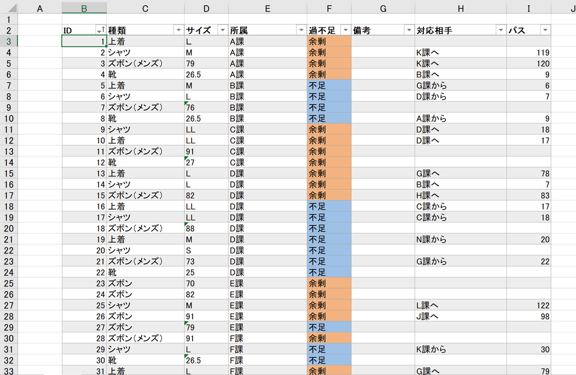This screenshot has height=375, width=576.
Task: Click the size 70 cell for ID 23
Action: pos(206,283)
